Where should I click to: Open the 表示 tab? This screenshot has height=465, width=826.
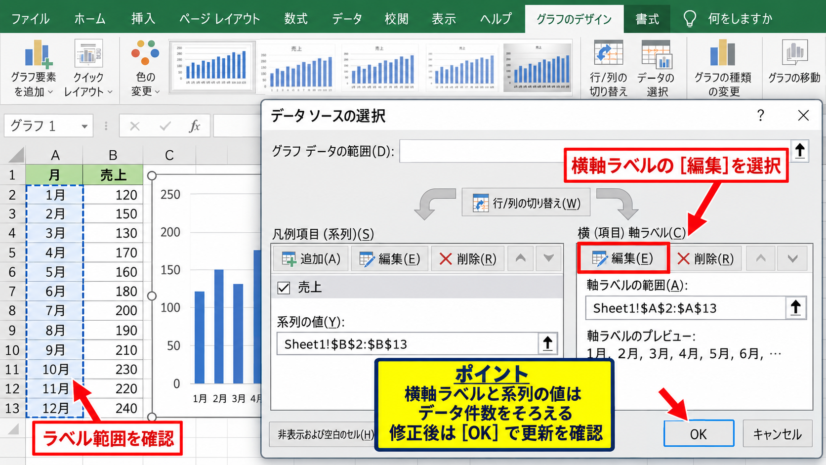[444, 19]
